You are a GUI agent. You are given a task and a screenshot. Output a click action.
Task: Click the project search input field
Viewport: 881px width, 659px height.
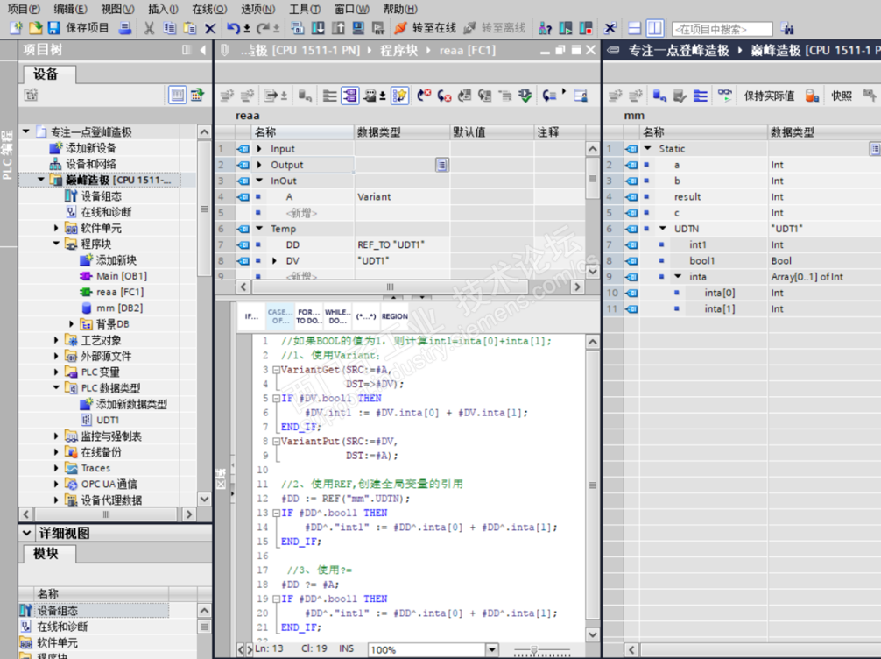[x=722, y=29]
